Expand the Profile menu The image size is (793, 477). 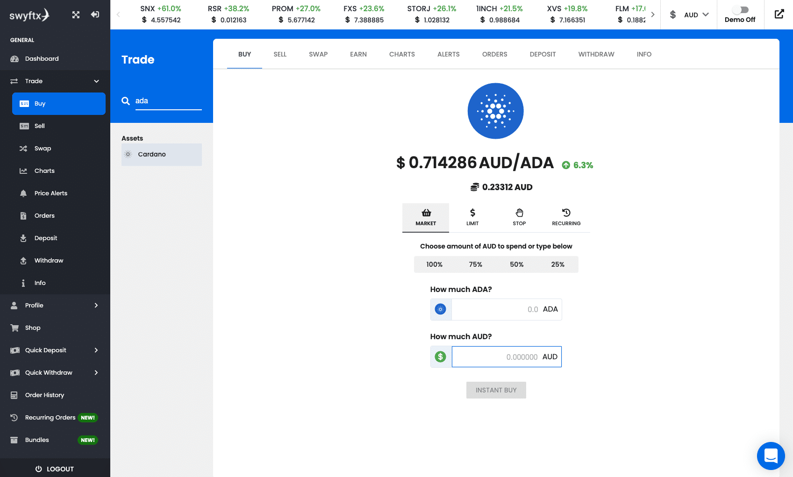click(x=55, y=306)
